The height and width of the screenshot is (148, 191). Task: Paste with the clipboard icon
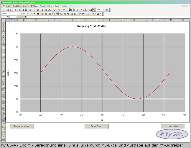(49, 10)
